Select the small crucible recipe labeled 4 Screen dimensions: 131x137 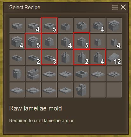114,41
